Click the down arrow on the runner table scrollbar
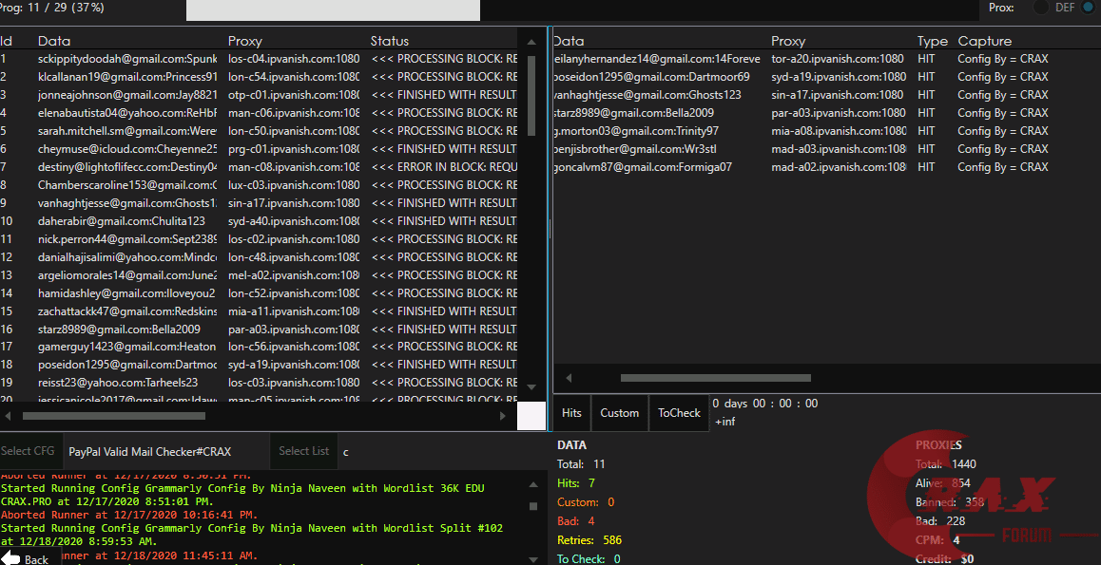The height and width of the screenshot is (565, 1101). 531,384
